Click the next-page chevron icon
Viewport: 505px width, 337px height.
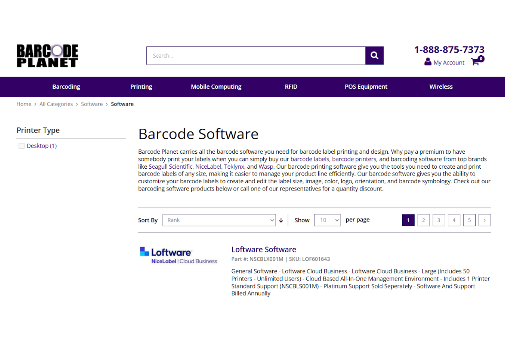pos(485,220)
